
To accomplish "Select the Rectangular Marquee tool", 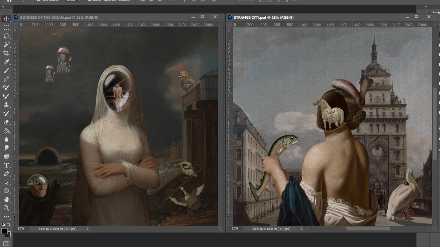I will [6, 27].
